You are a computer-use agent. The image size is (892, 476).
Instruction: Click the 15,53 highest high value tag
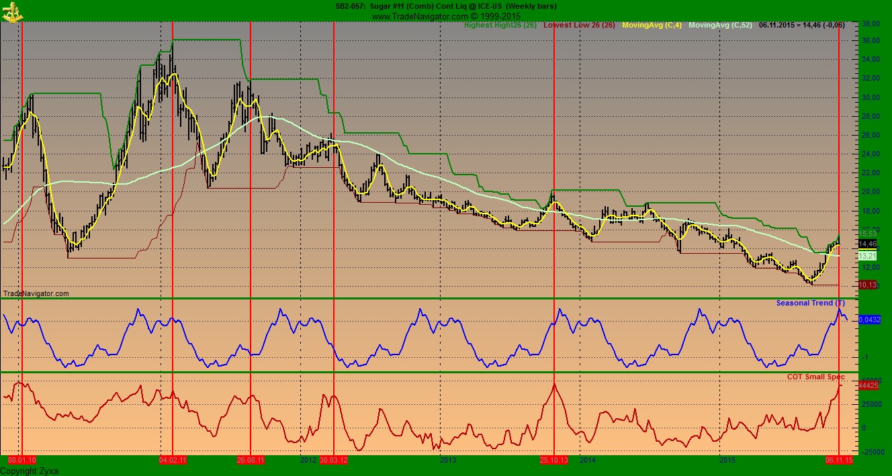(868, 234)
